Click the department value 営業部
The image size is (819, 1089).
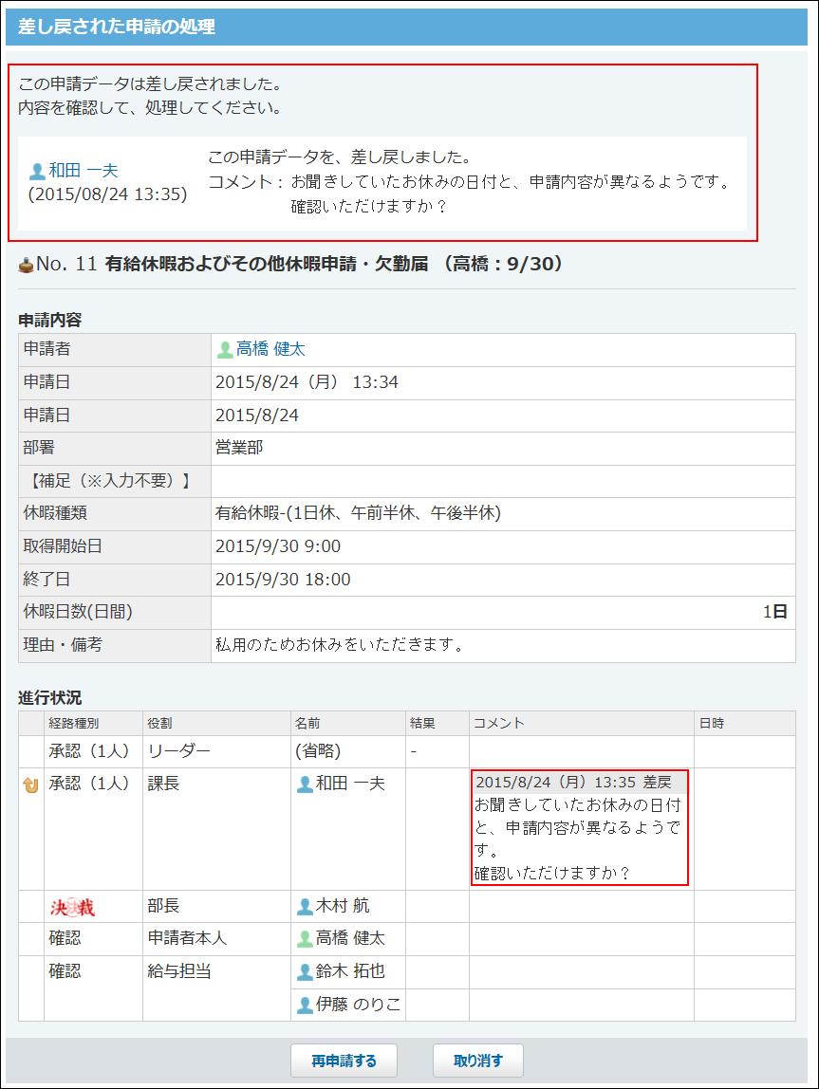point(239,448)
